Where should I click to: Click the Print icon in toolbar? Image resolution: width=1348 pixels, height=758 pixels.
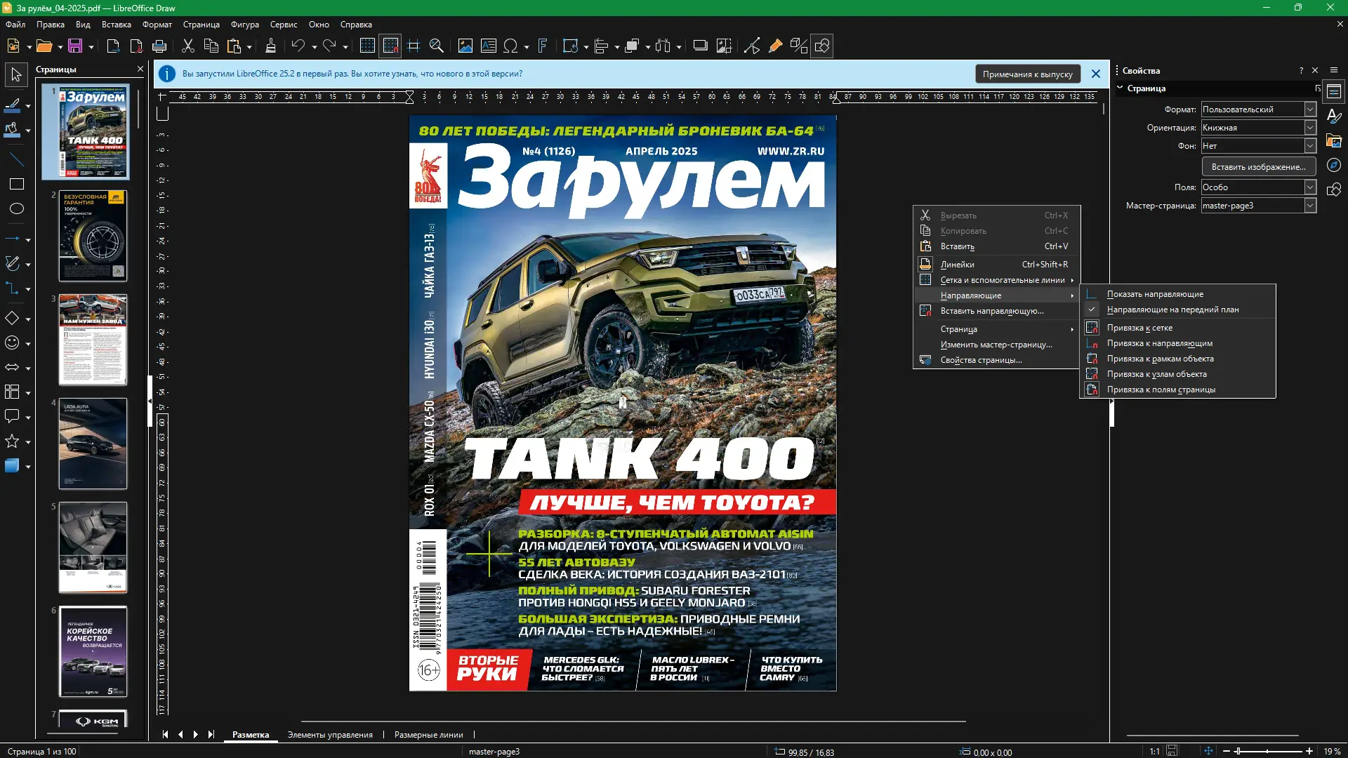[159, 46]
